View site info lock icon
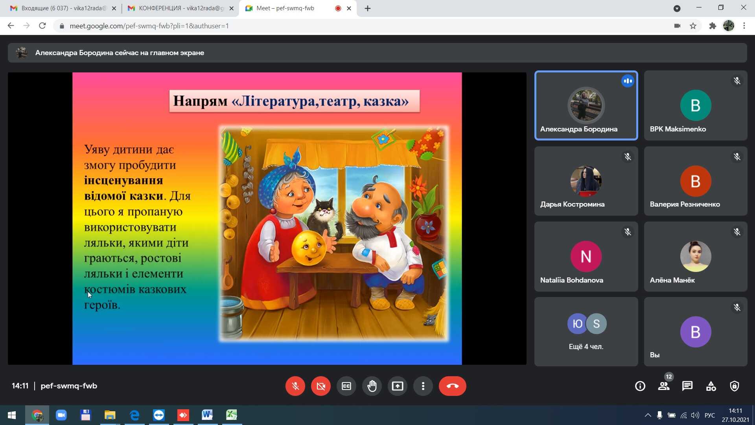The image size is (755, 425). [x=62, y=26]
